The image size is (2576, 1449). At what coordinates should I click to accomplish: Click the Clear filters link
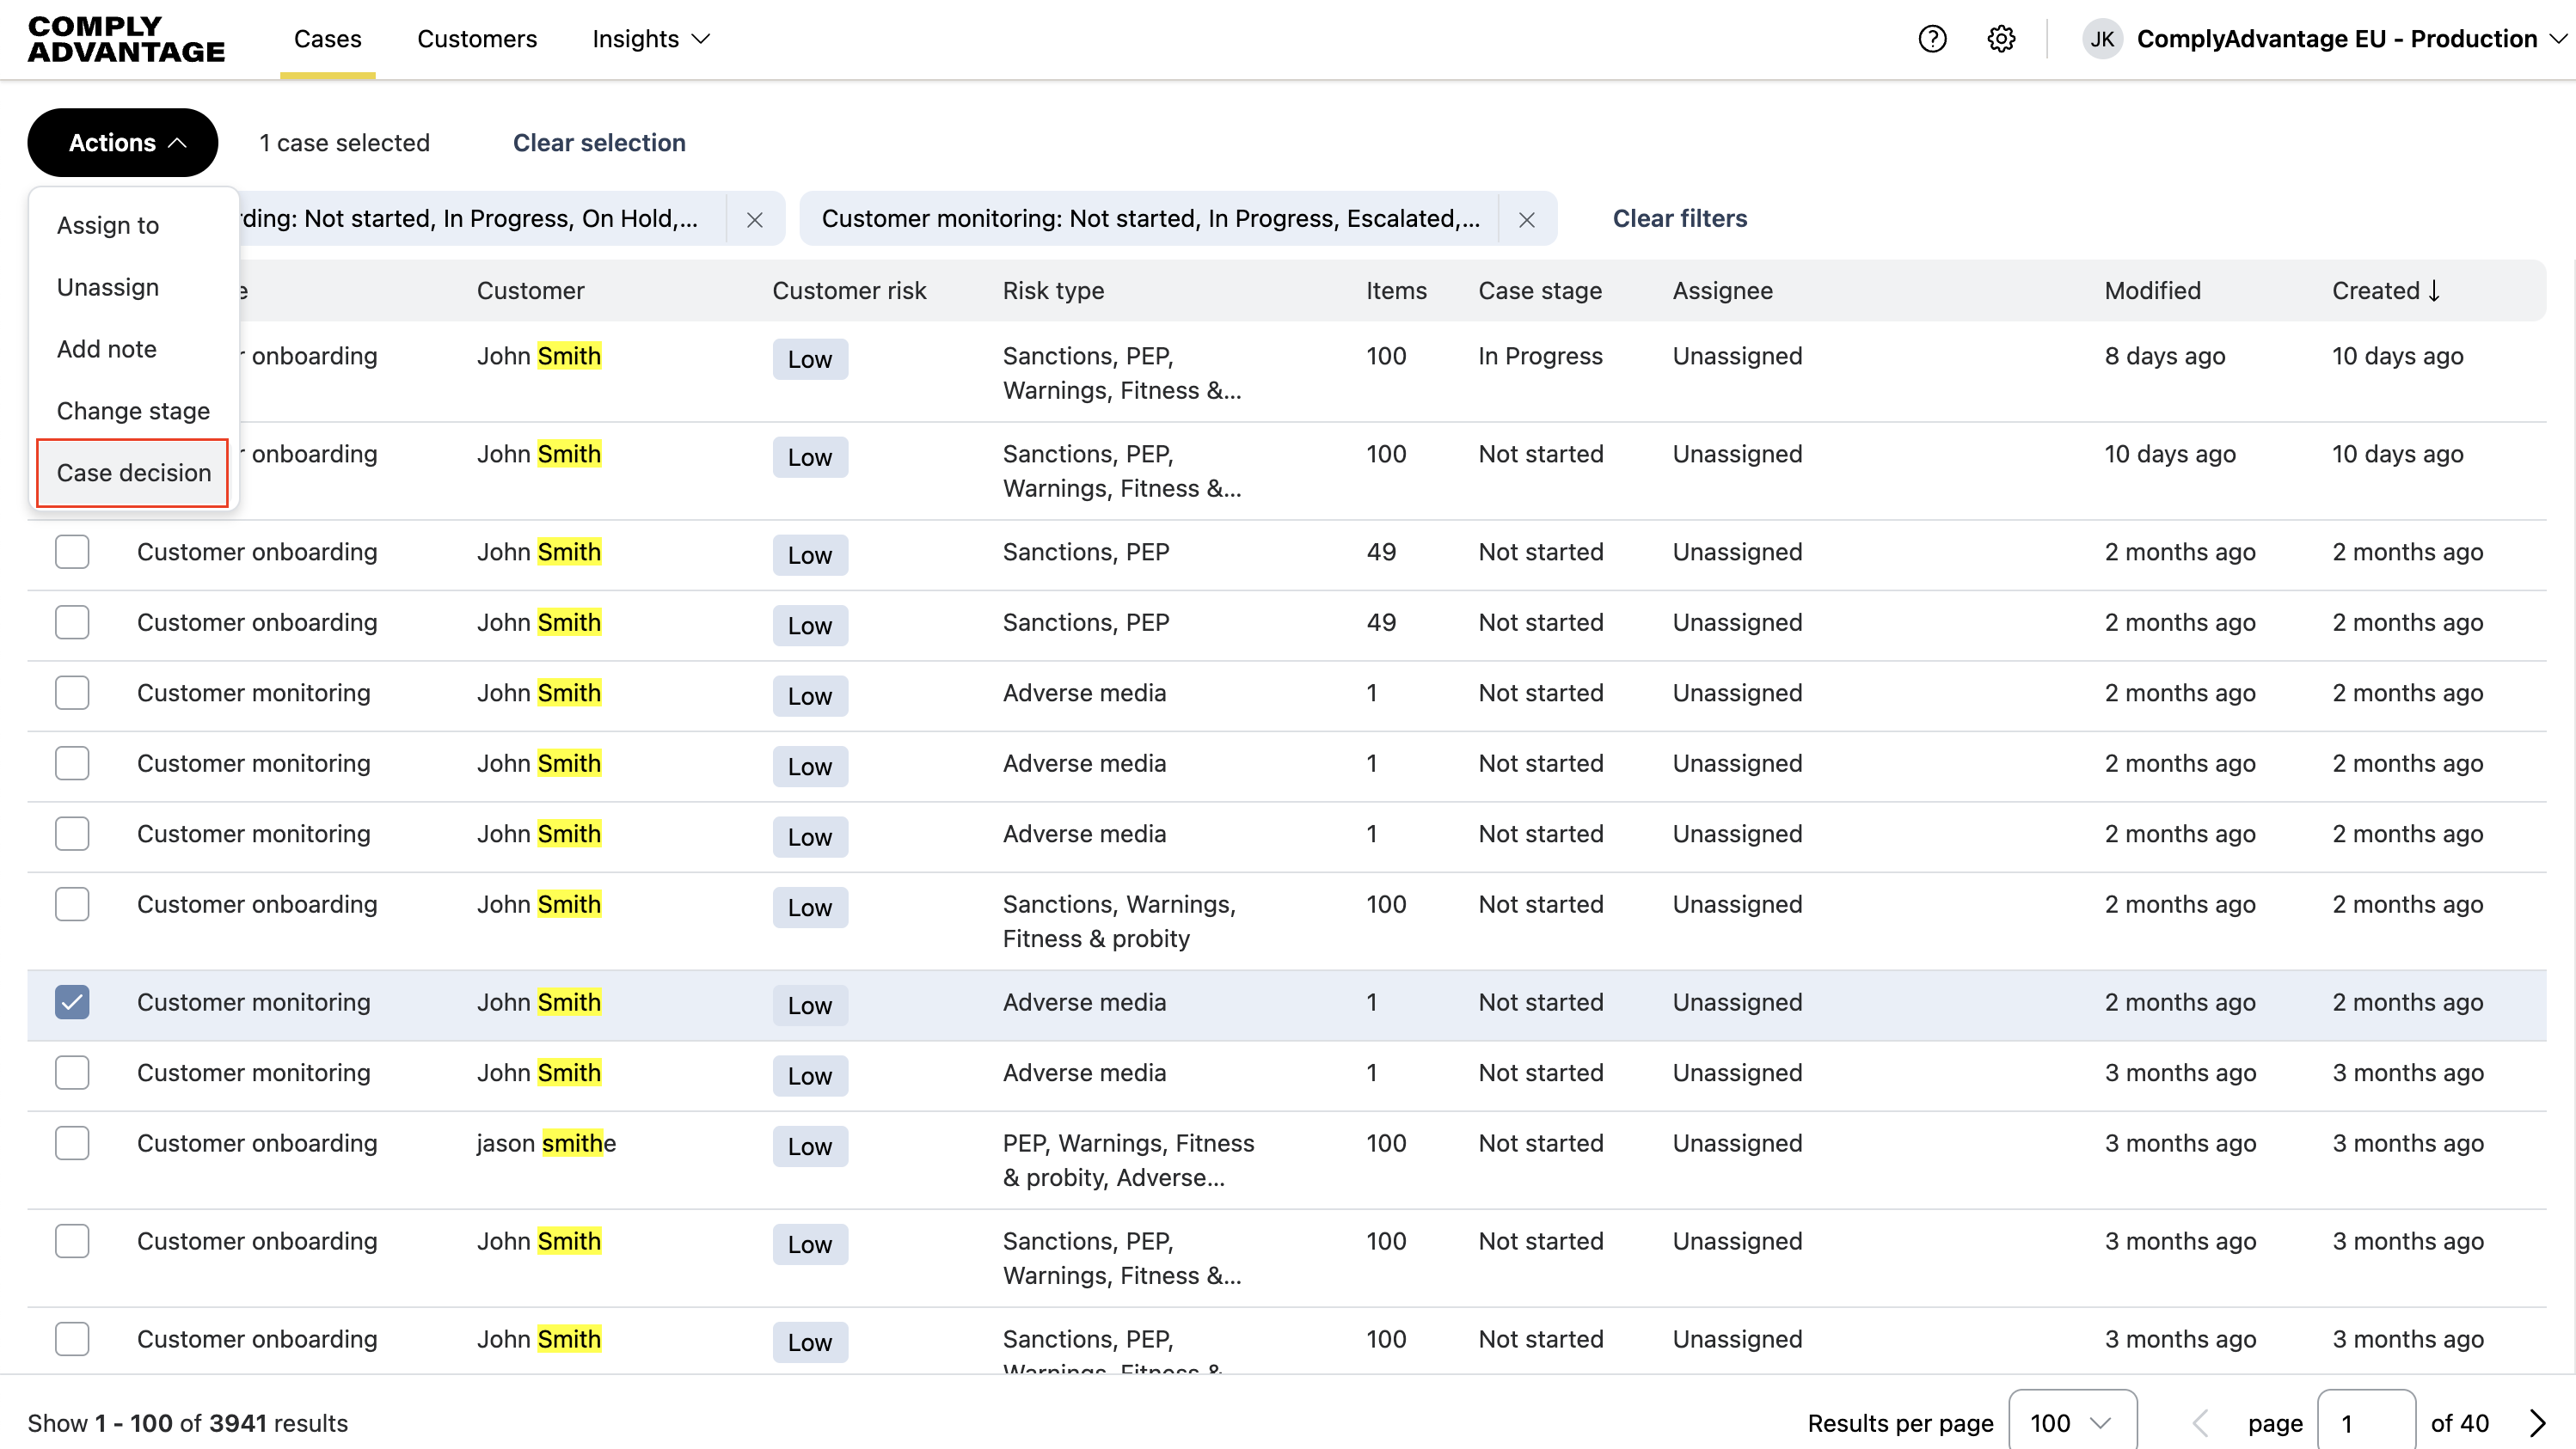1679,219
